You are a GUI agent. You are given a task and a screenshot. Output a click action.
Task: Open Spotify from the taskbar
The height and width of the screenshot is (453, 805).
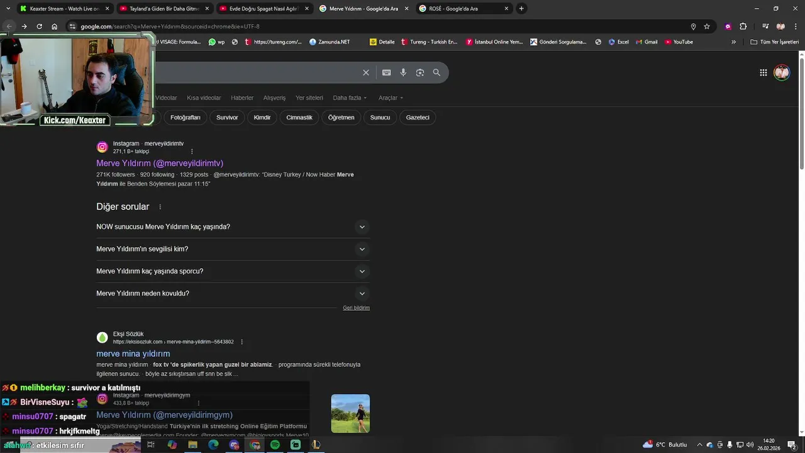click(x=275, y=445)
